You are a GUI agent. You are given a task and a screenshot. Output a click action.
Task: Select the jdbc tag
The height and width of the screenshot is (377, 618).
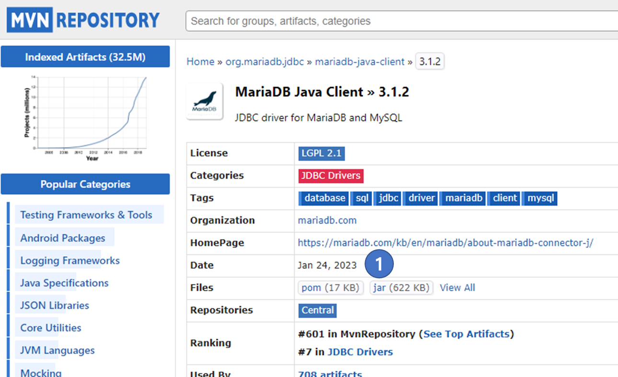[388, 198]
